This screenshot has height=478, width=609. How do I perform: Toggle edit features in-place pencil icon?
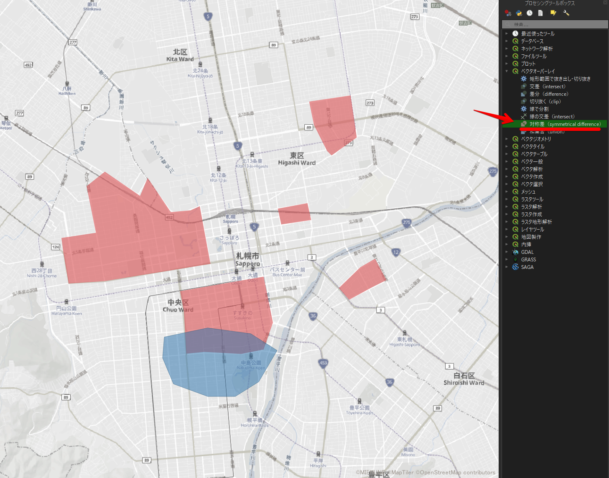coord(553,13)
